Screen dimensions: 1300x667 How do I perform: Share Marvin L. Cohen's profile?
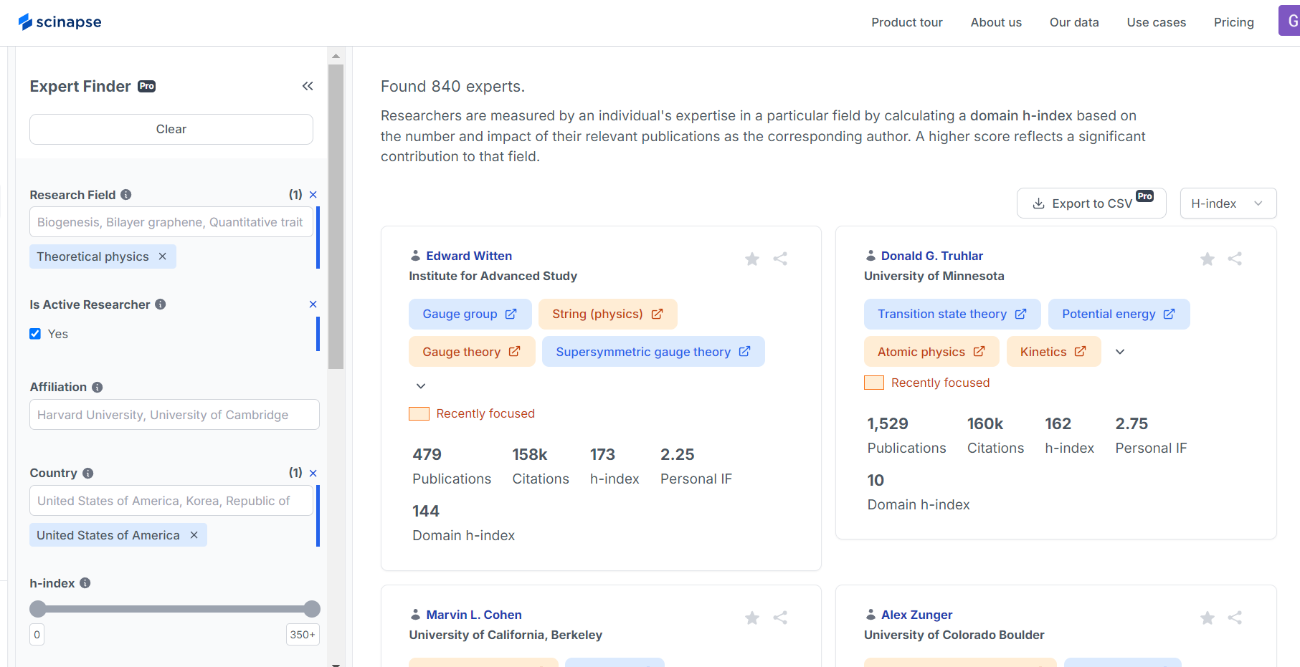point(780,618)
